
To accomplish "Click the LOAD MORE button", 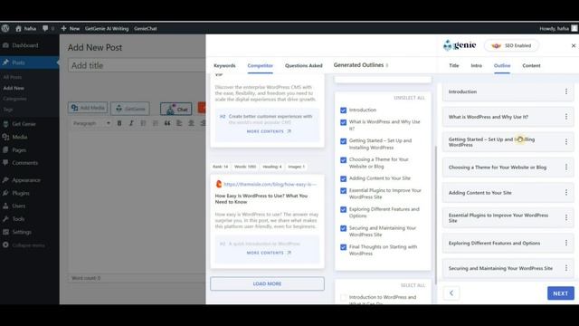I will pos(268,283).
